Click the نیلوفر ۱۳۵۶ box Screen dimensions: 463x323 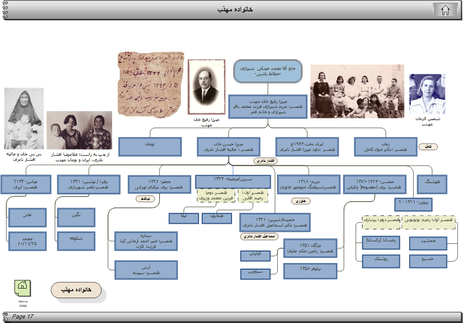310,270
